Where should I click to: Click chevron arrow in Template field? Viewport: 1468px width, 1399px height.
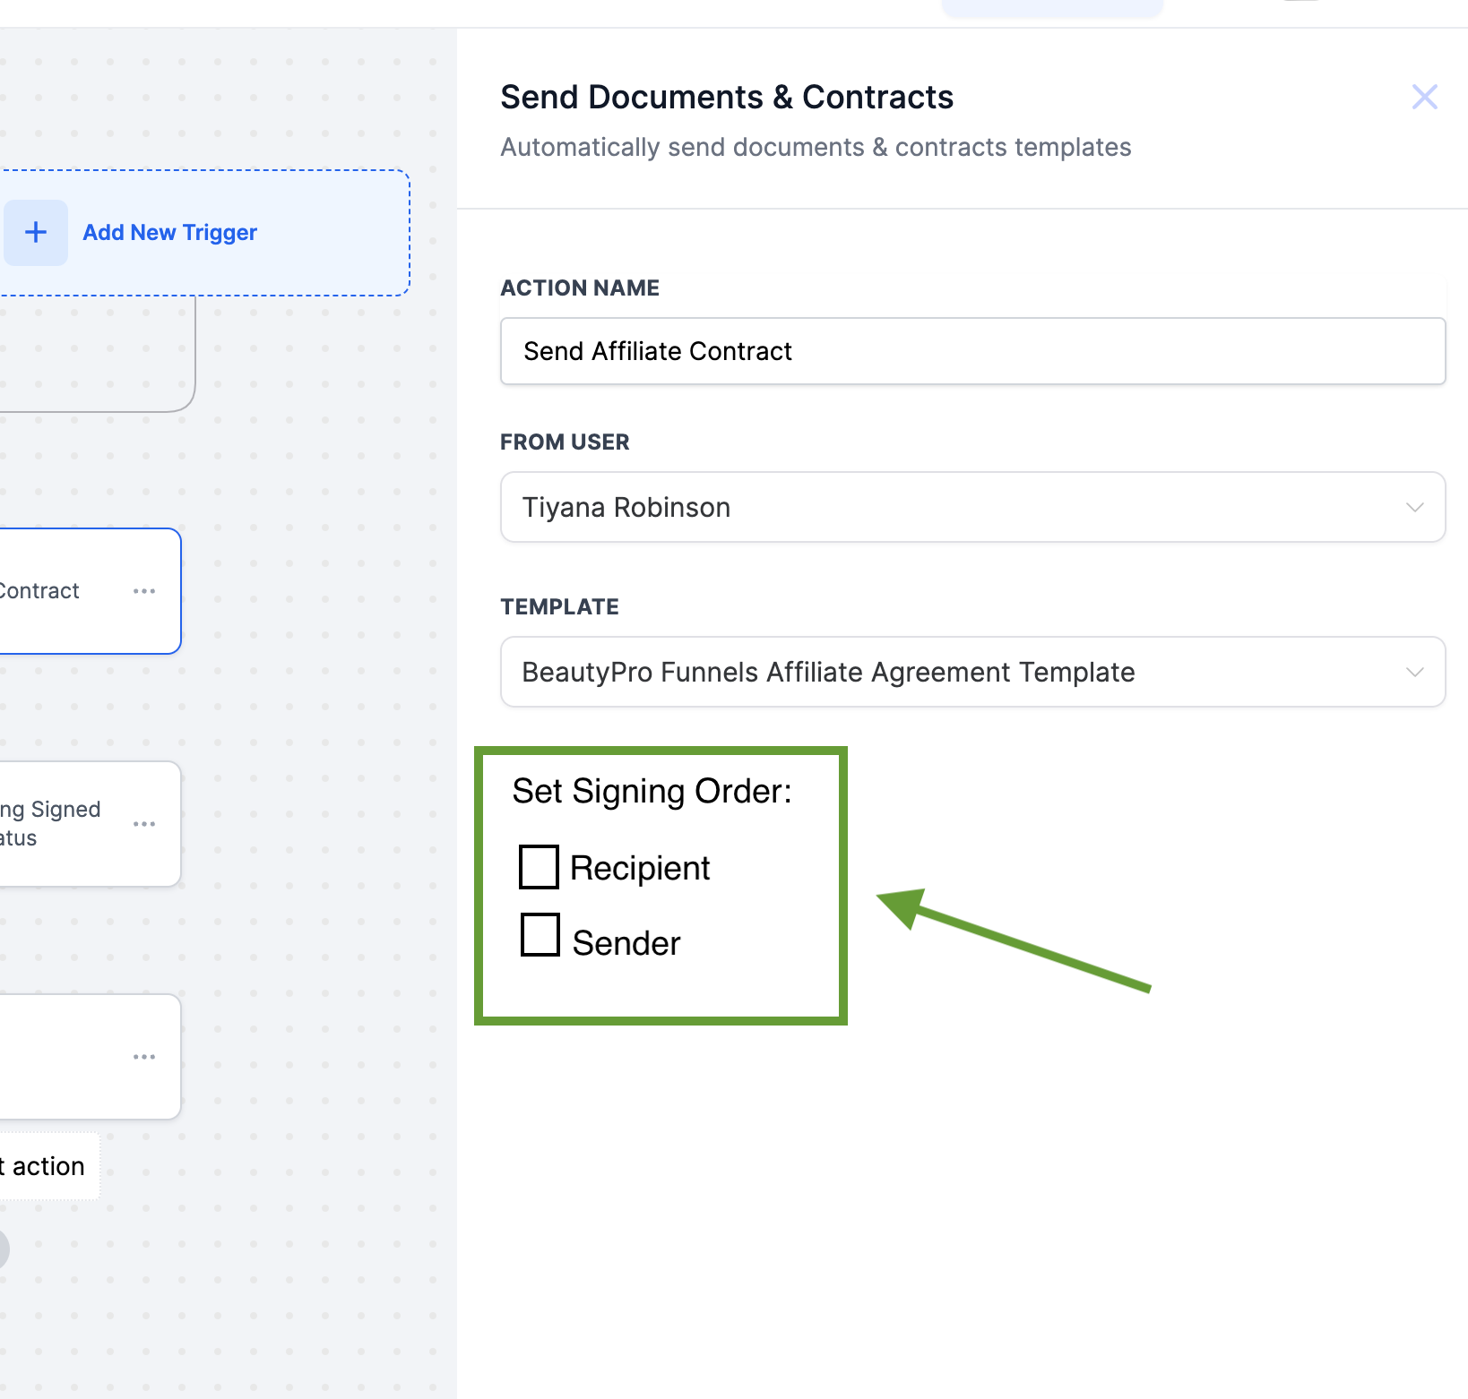click(x=1414, y=672)
